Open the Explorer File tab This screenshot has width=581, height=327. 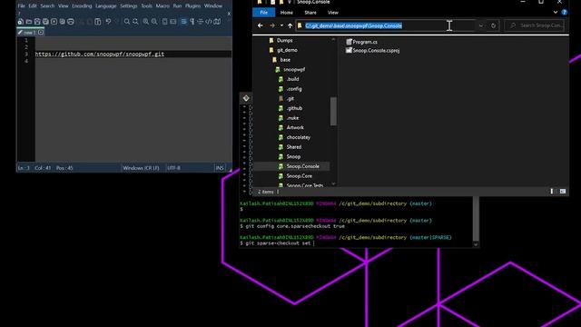[x=264, y=13]
